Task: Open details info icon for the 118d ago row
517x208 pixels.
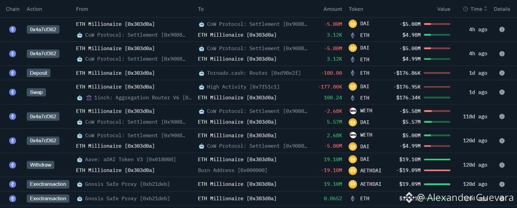Action: click(x=502, y=116)
